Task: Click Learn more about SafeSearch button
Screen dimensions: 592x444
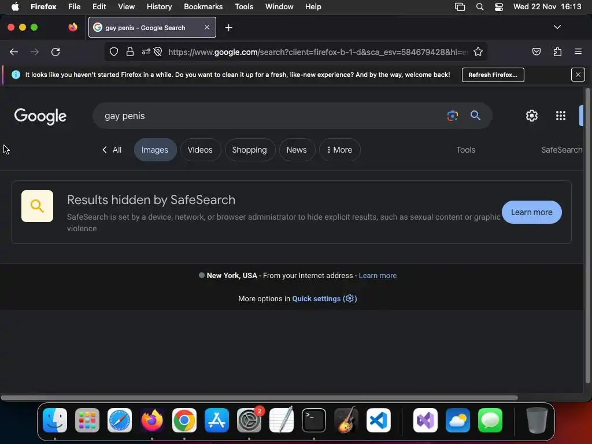Action: pyautogui.click(x=532, y=212)
